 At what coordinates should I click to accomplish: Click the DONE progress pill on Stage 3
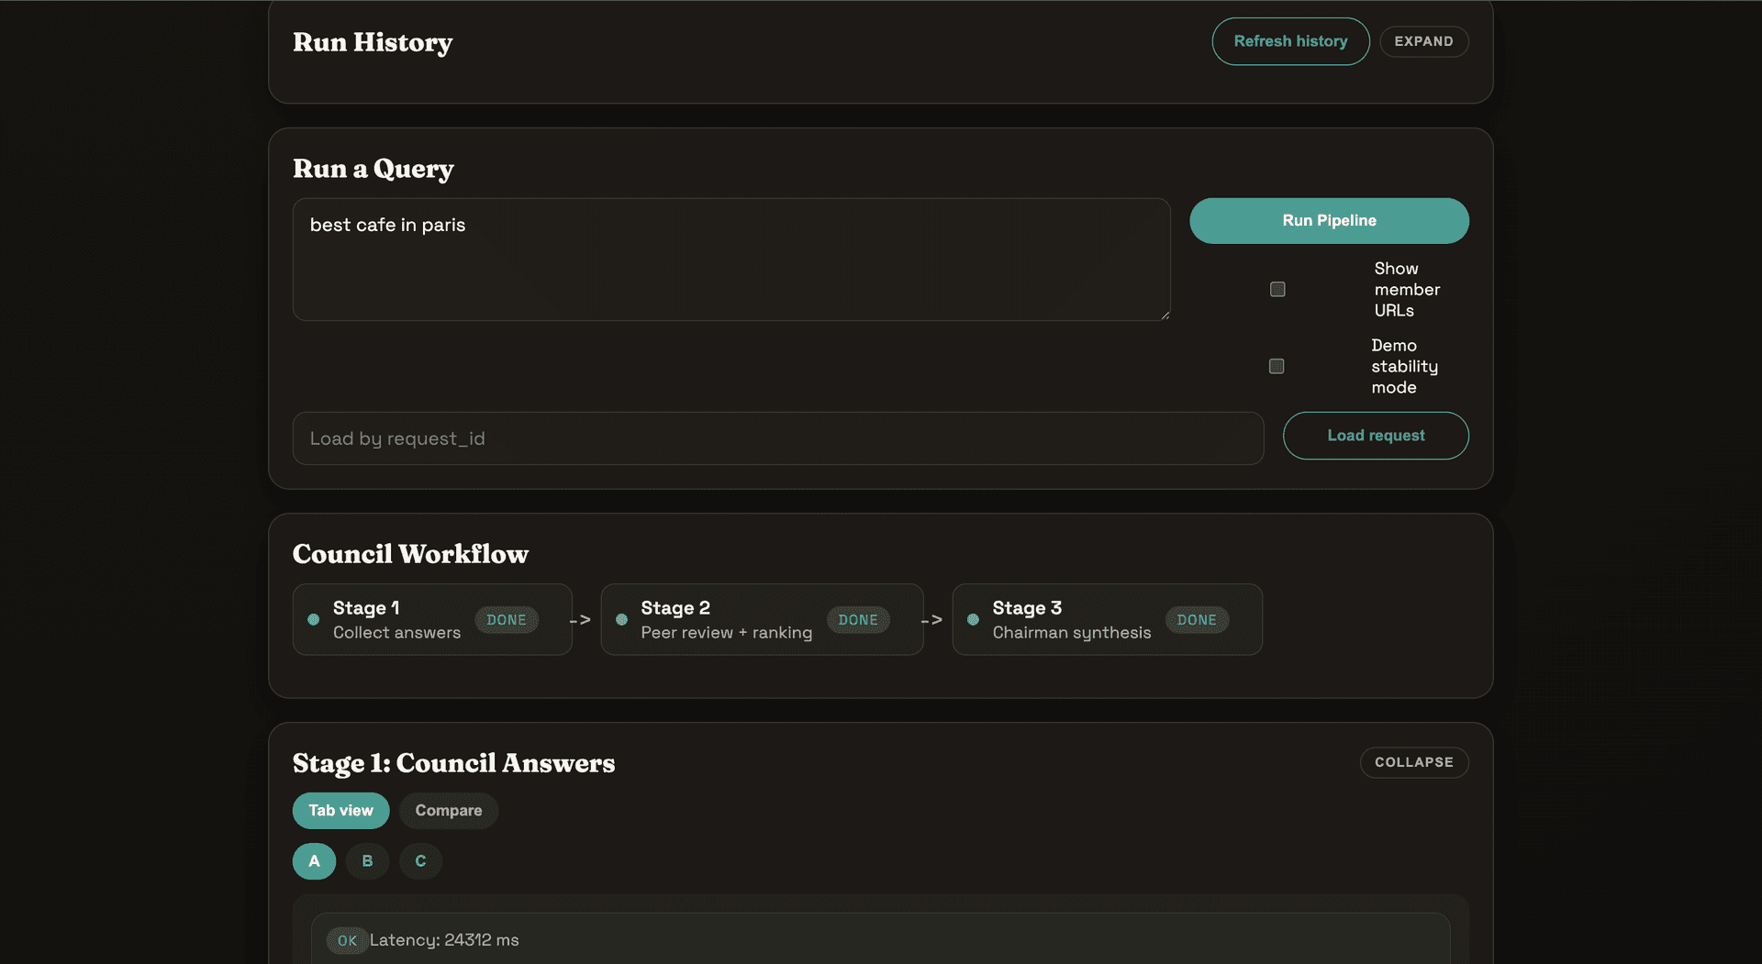pyautogui.click(x=1197, y=619)
